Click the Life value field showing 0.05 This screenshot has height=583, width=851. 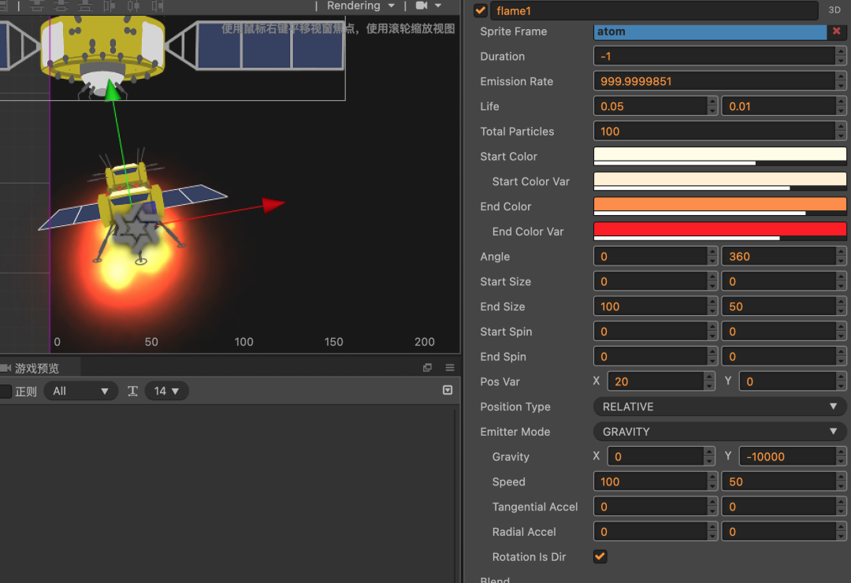(x=650, y=106)
